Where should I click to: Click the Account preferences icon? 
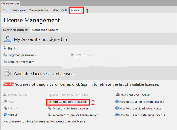[x=5, y=62]
